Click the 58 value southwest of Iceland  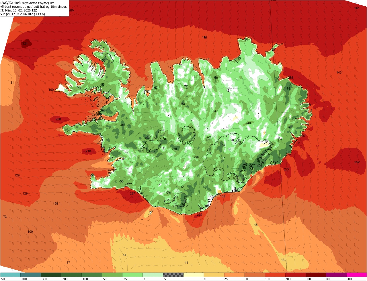pos(56,203)
